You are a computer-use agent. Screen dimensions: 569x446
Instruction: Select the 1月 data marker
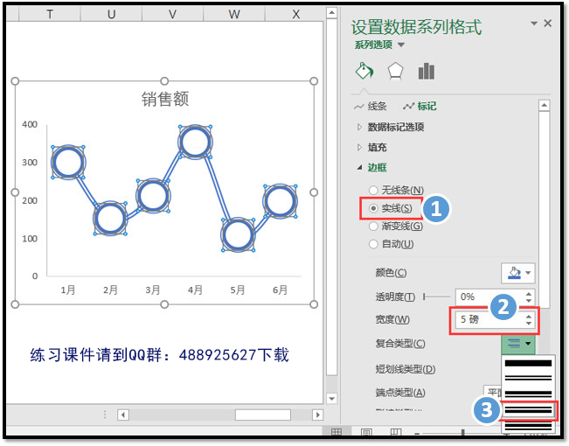coord(68,162)
